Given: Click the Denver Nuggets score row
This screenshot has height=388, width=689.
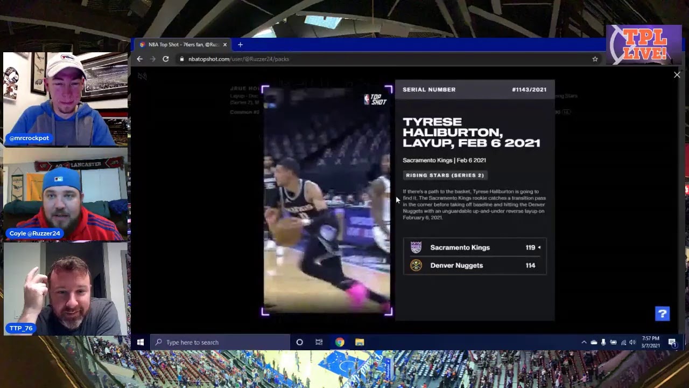Looking at the screenshot, I should click(x=475, y=265).
